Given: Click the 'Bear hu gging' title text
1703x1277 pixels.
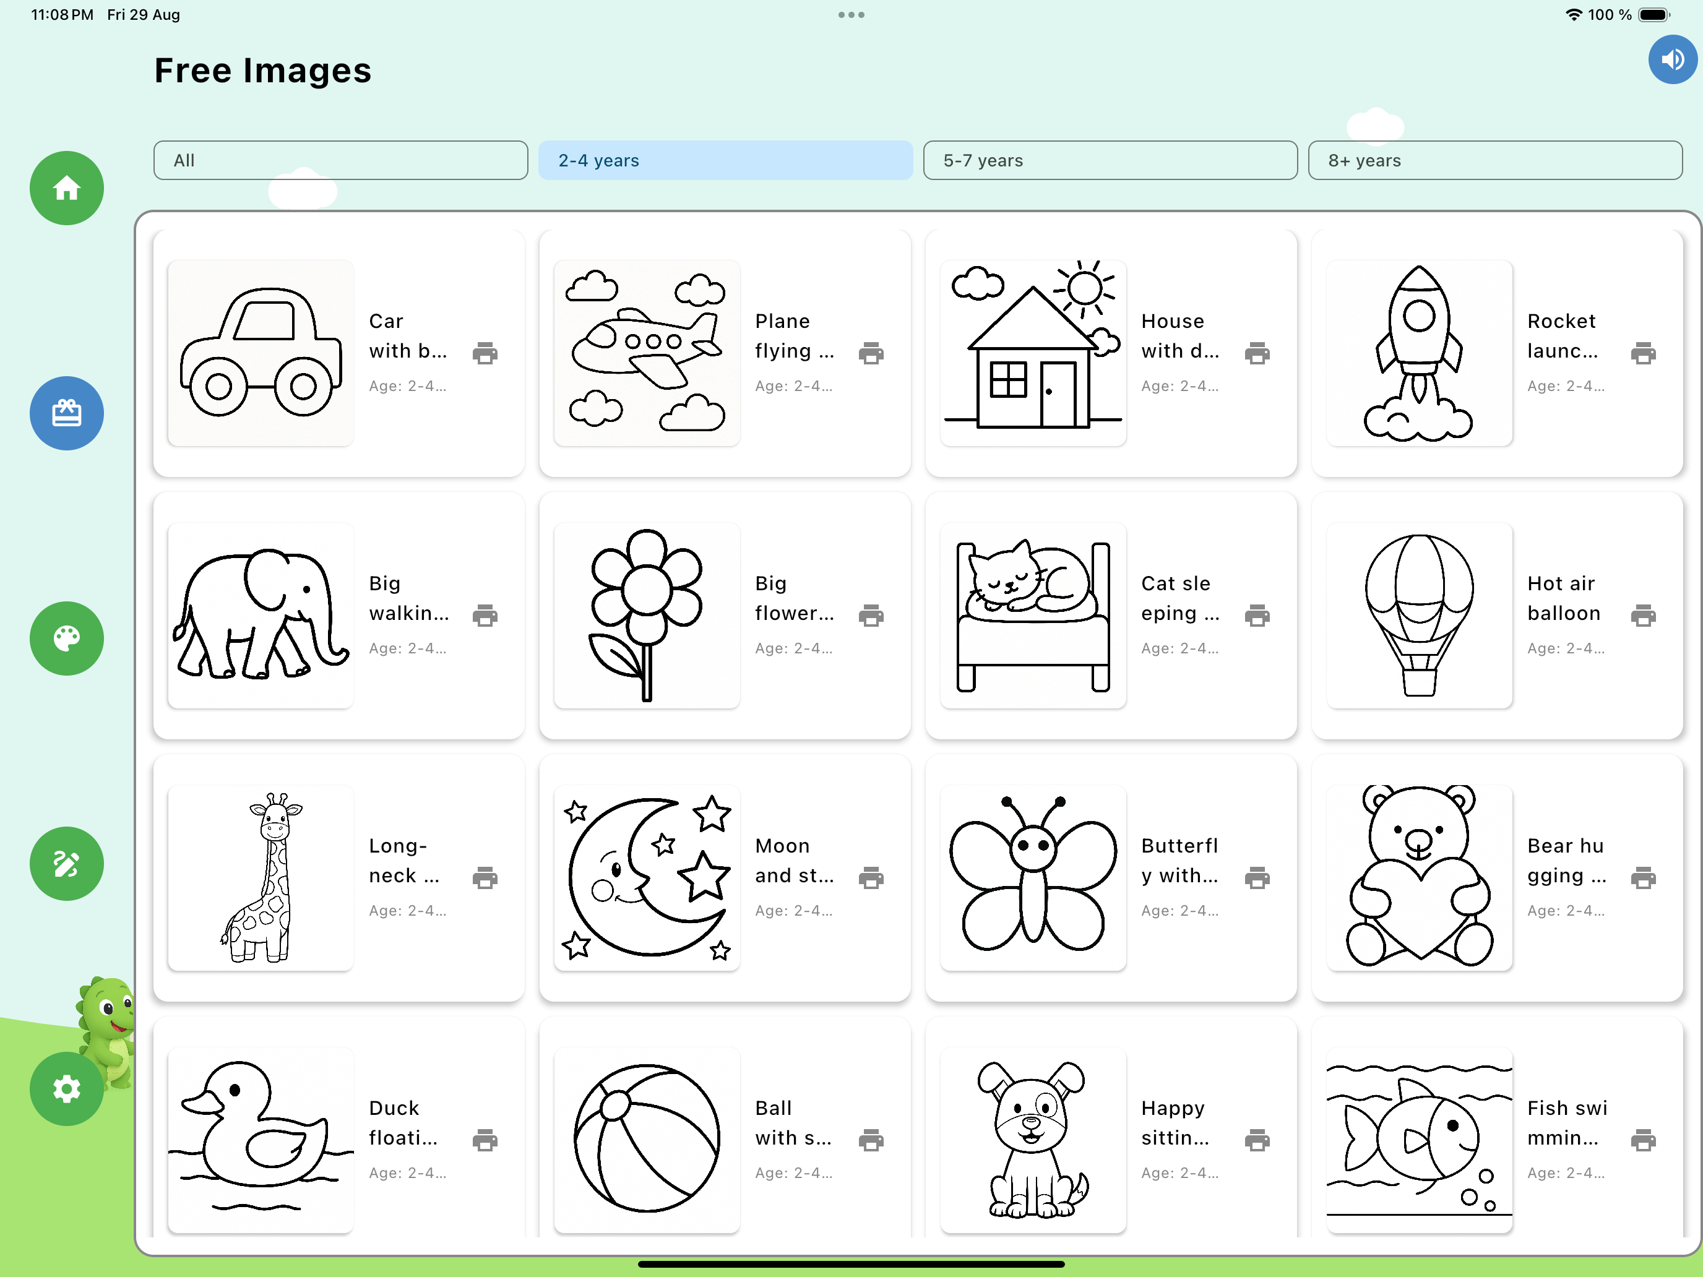Looking at the screenshot, I should coord(1567,861).
